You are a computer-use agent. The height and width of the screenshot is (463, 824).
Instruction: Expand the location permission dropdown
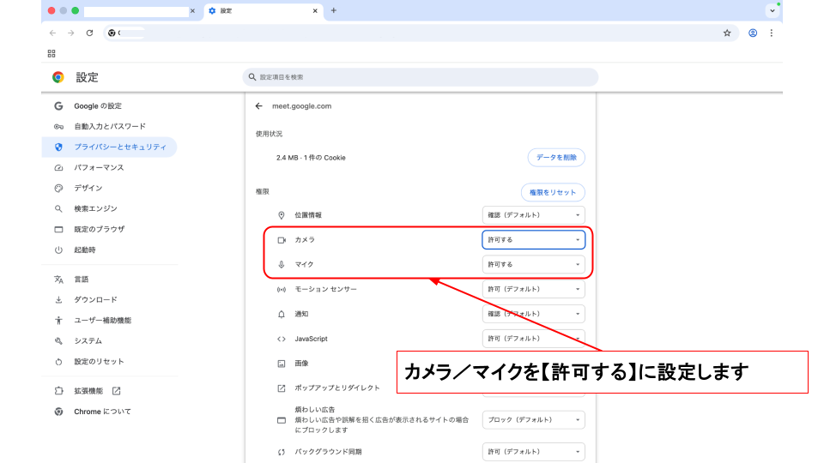point(533,215)
